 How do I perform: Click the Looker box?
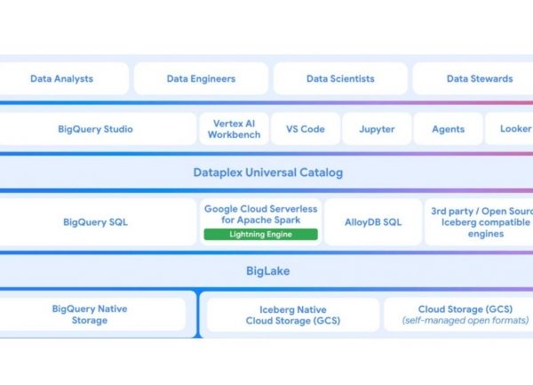pyautogui.click(x=509, y=129)
